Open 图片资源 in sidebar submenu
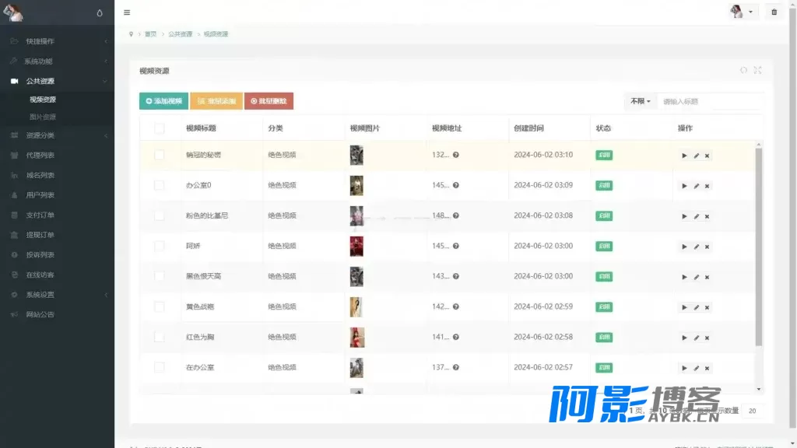The image size is (797, 448). (x=43, y=117)
